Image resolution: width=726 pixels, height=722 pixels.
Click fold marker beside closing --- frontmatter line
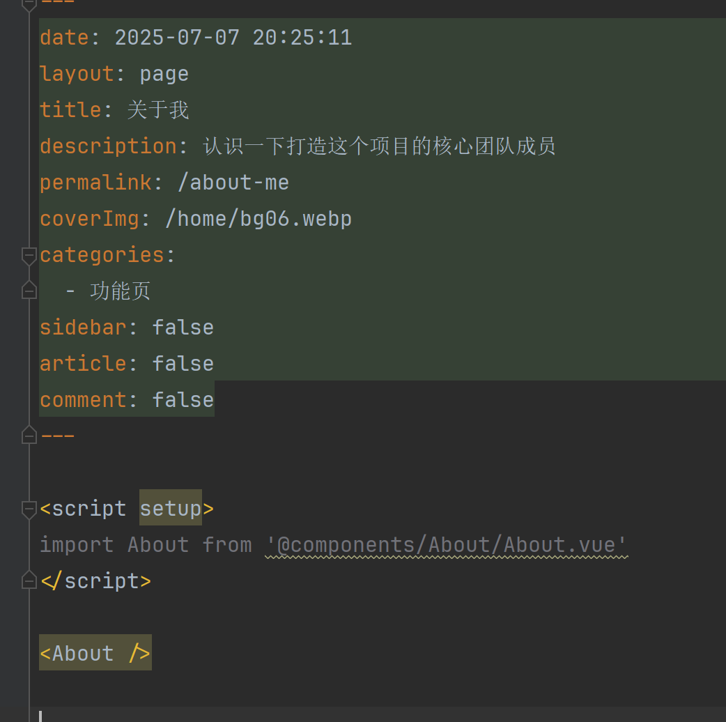29,436
